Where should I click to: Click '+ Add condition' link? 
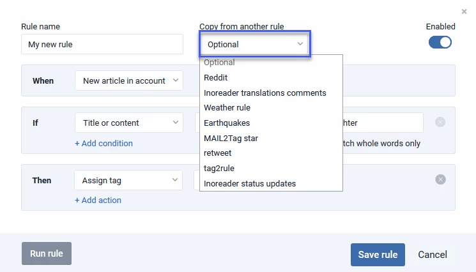click(104, 143)
